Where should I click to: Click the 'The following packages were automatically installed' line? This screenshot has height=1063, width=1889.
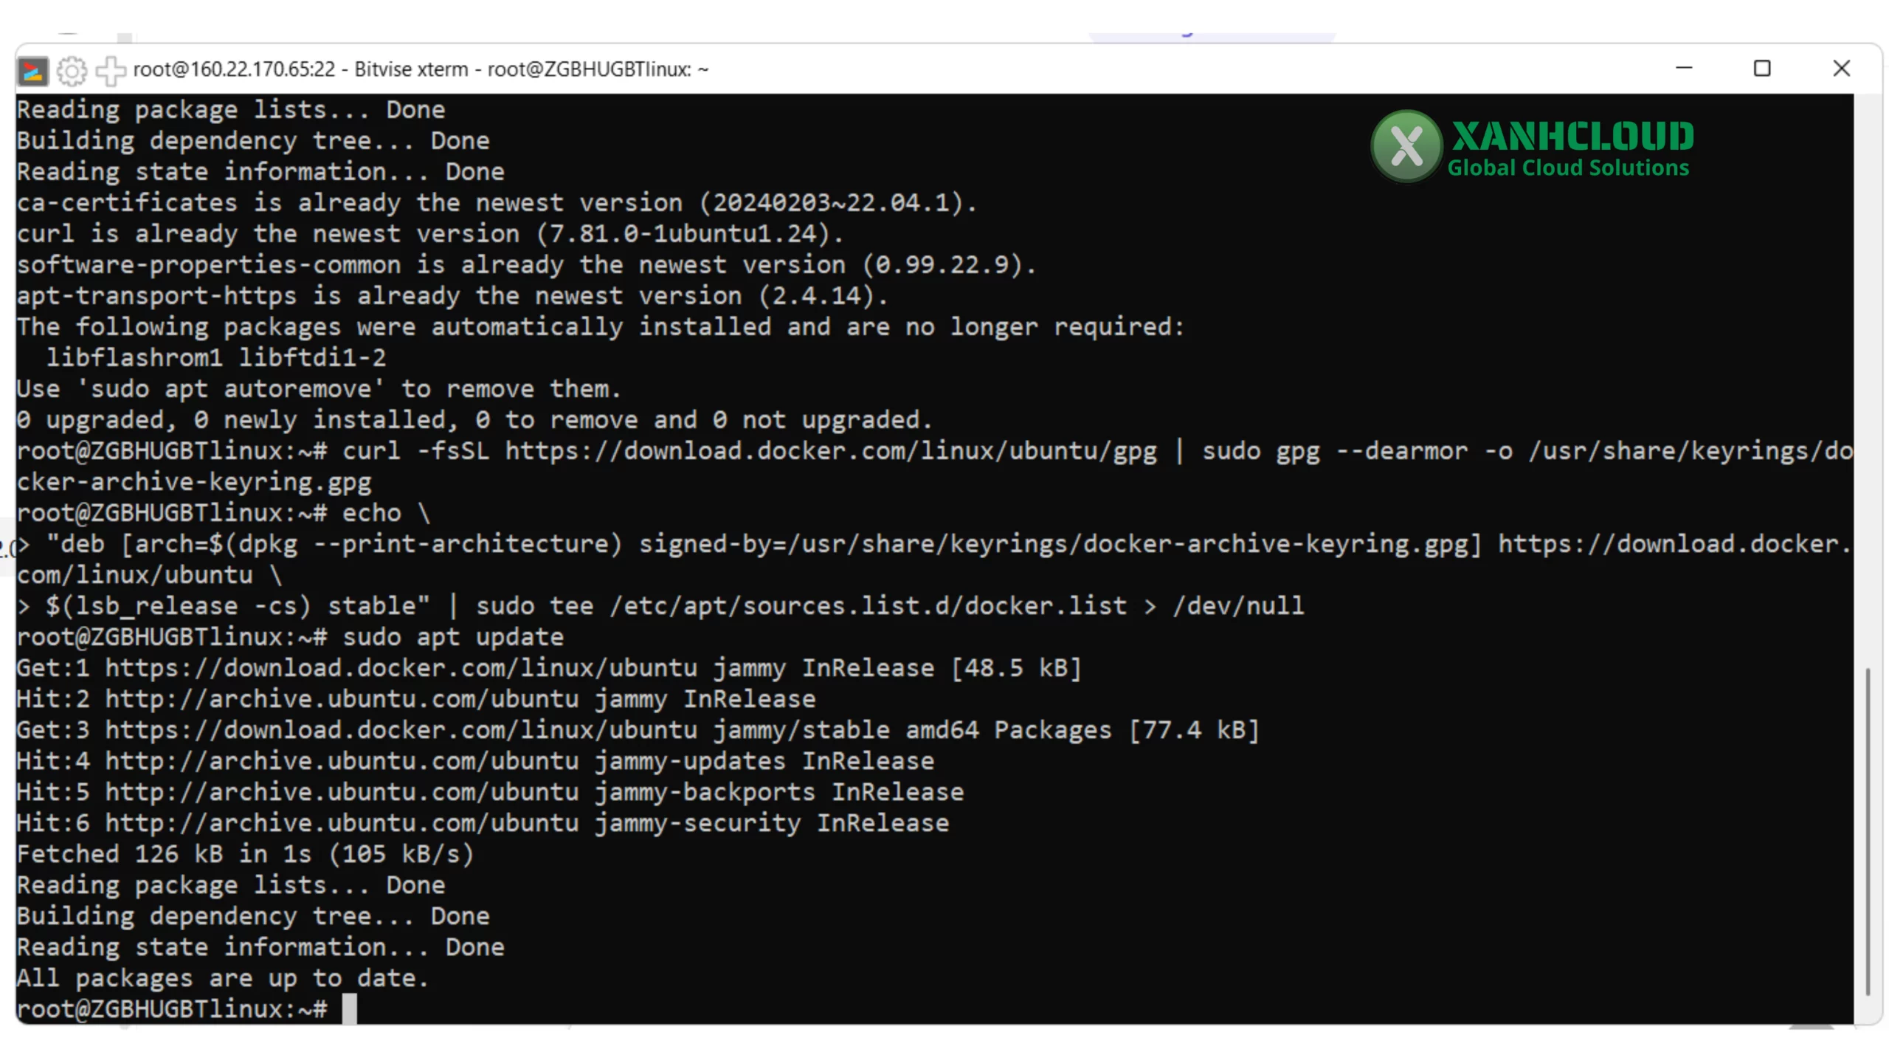[x=601, y=327]
